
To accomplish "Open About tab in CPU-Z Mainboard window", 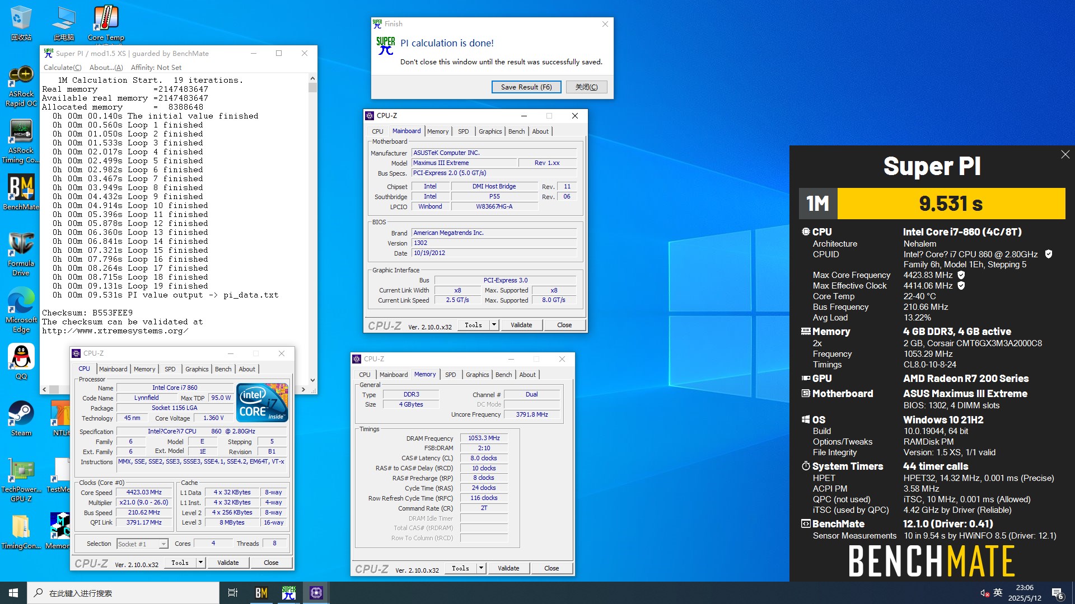I will click(540, 131).
